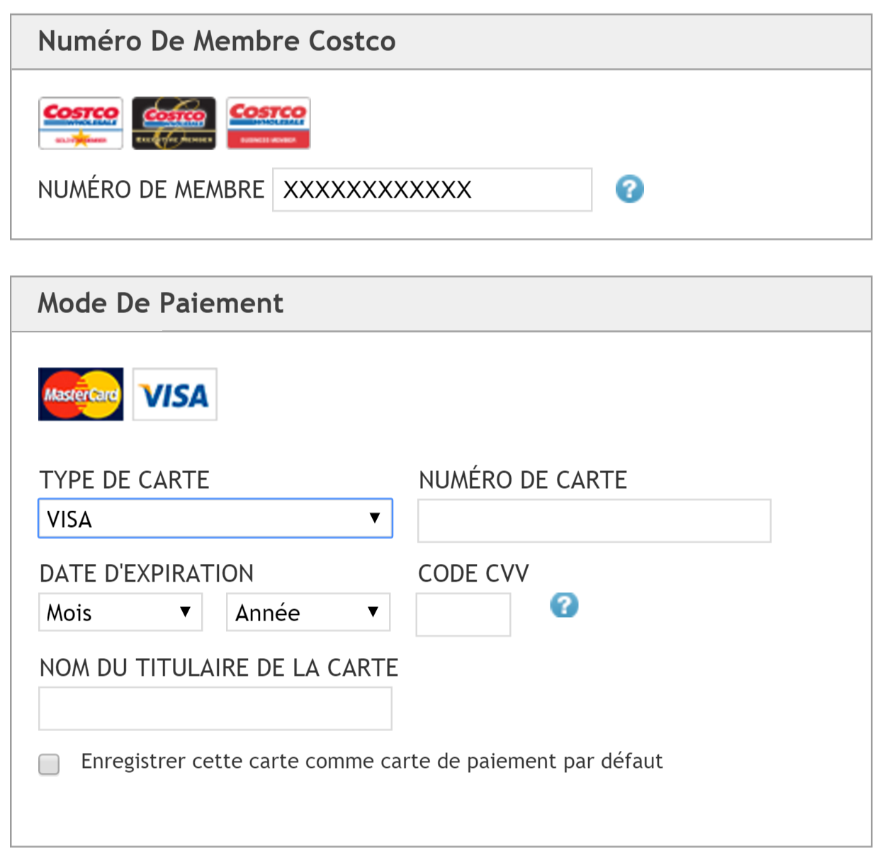880x855 pixels.
Task: Click the Costco Gold Star member card icon
Action: (81, 123)
